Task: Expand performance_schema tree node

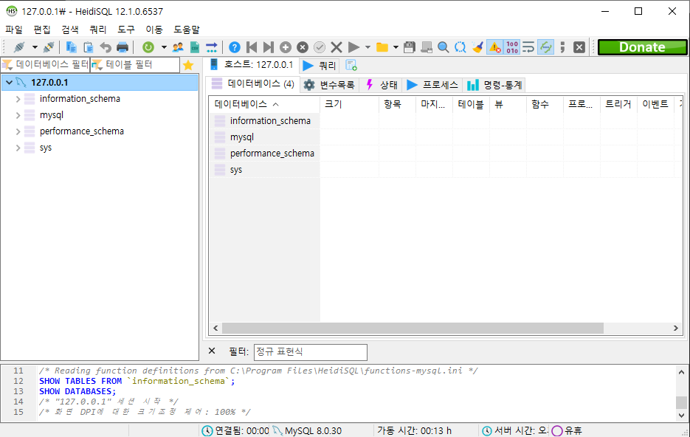Action: point(18,131)
